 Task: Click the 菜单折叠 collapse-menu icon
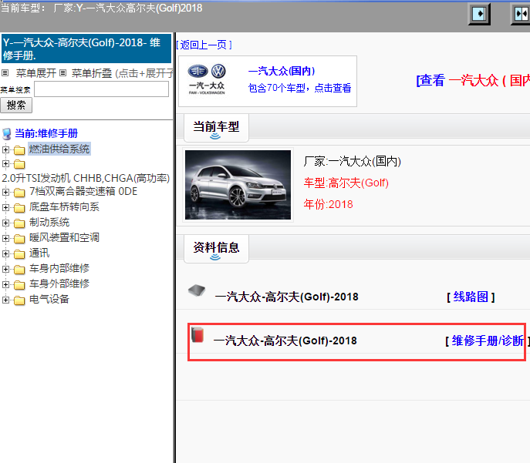point(62,72)
